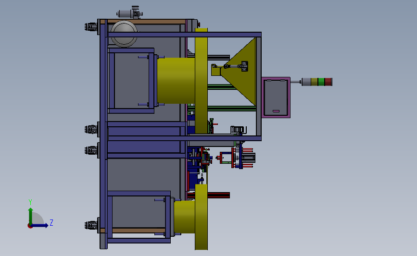Image resolution: width=417 pixels, height=256 pixels.
Task: Click the blue Z axis arrow of the triad
Action: click(39, 225)
